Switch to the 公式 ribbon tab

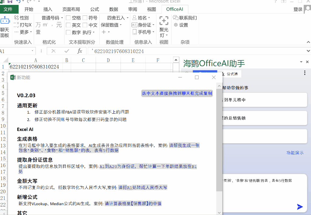(94, 9)
